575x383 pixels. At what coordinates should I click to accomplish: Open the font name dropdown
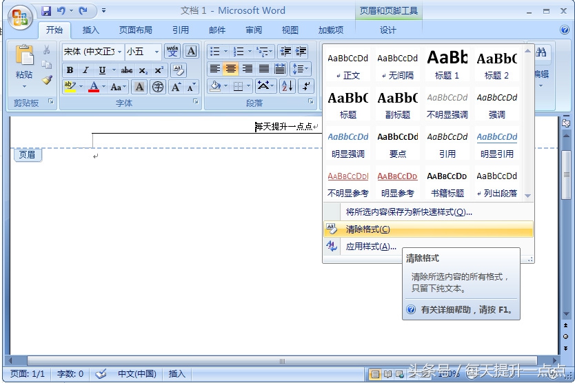point(119,52)
